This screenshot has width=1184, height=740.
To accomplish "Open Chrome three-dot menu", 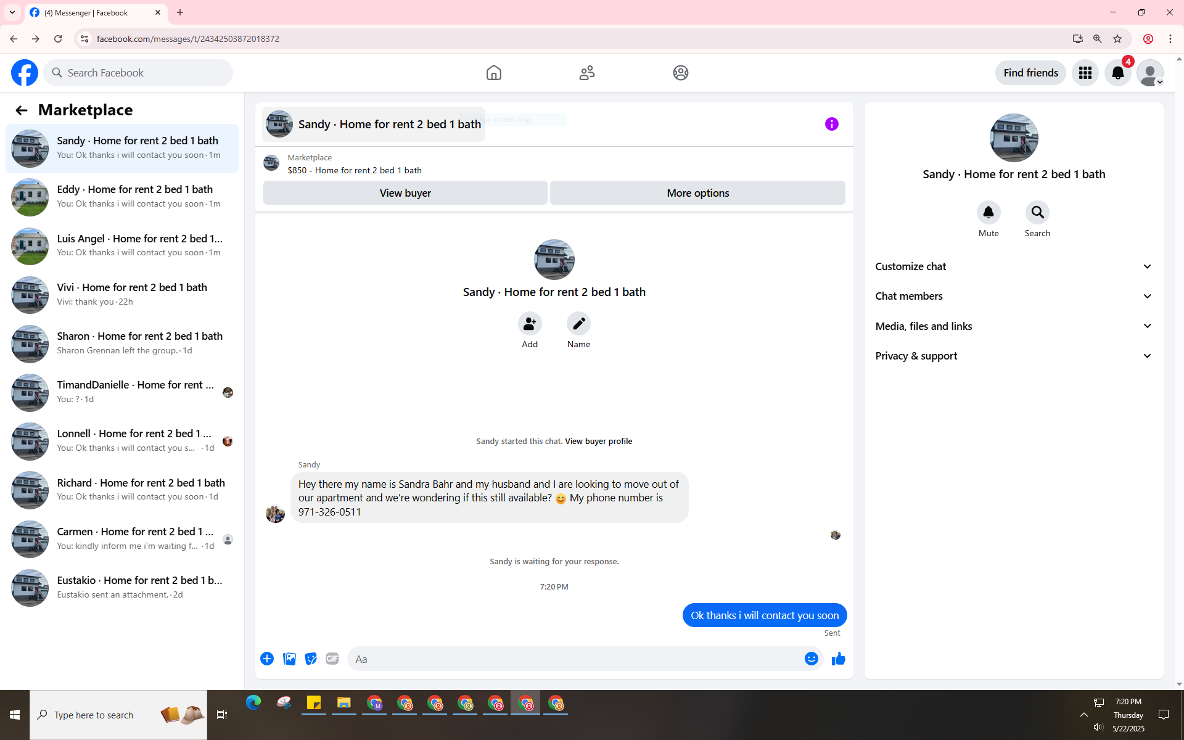I will pyautogui.click(x=1170, y=39).
